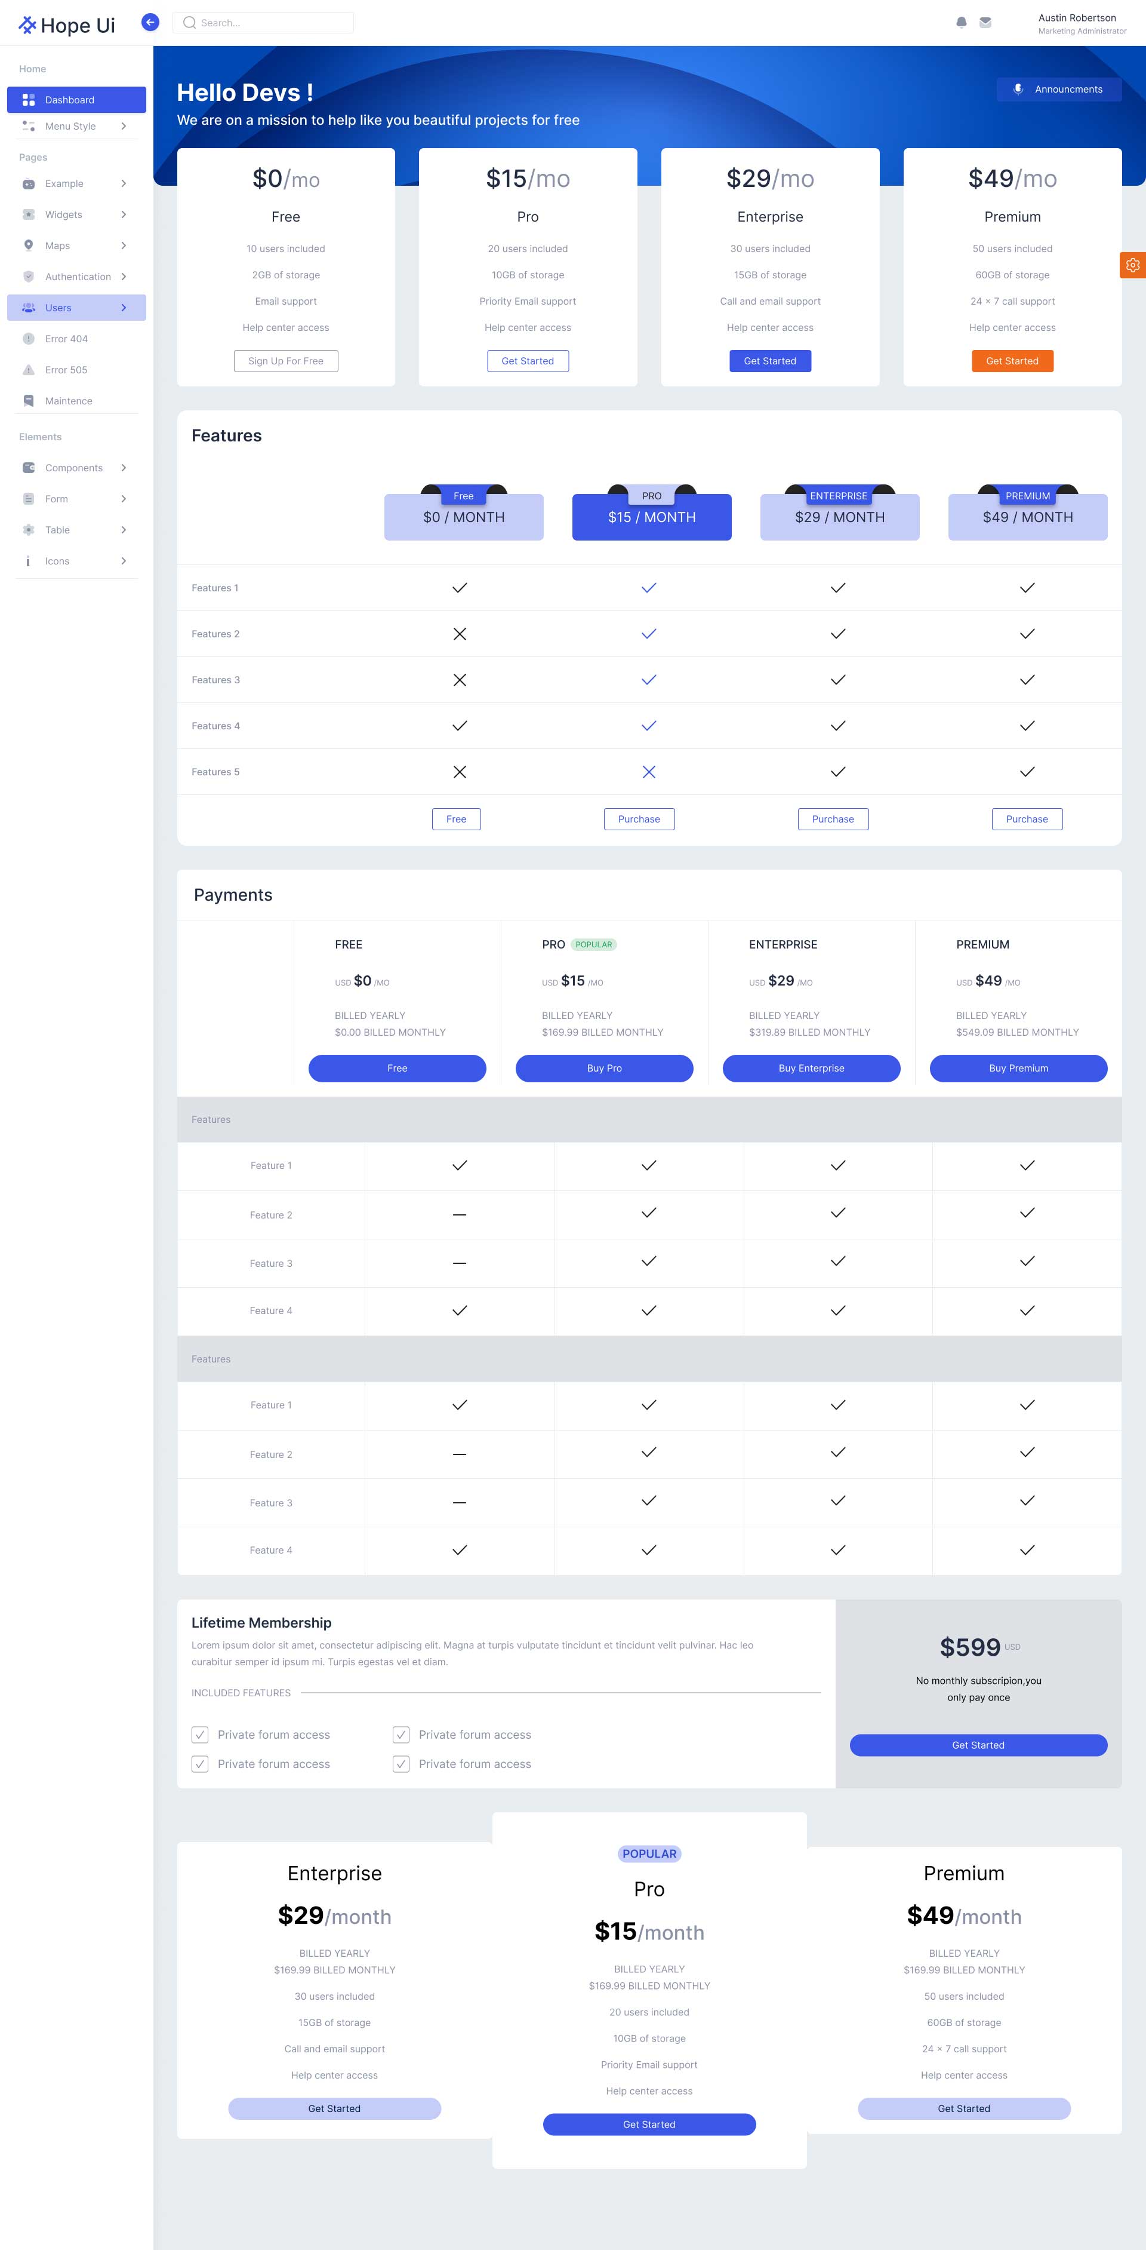Expand the Maps submenu chevron
The height and width of the screenshot is (2250, 1146).
pos(124,245)
